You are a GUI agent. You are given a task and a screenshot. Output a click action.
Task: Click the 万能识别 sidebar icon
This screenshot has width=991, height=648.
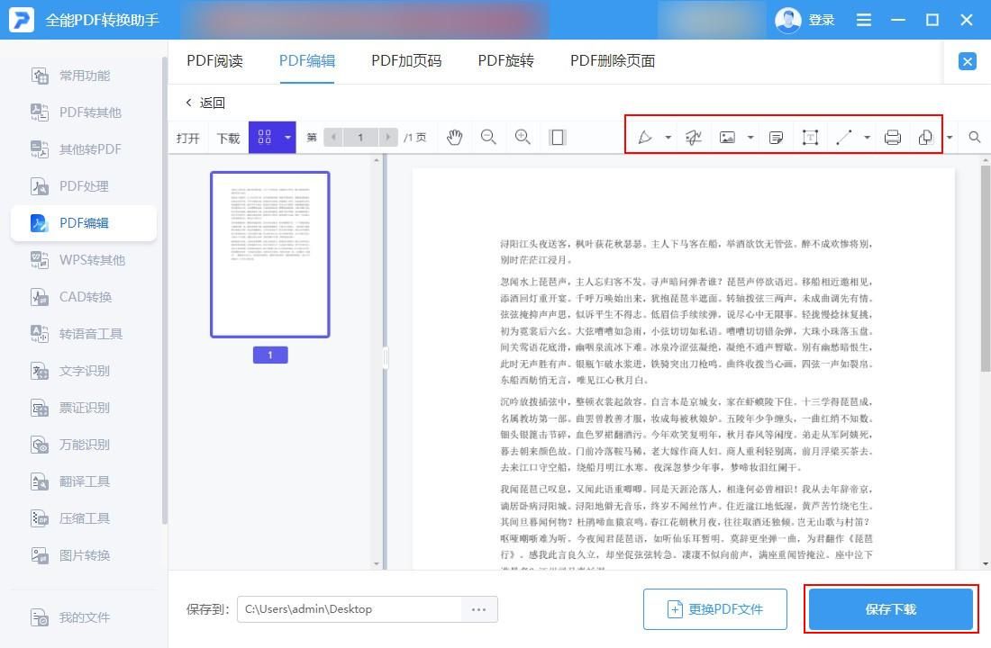(x=39, y=445)
